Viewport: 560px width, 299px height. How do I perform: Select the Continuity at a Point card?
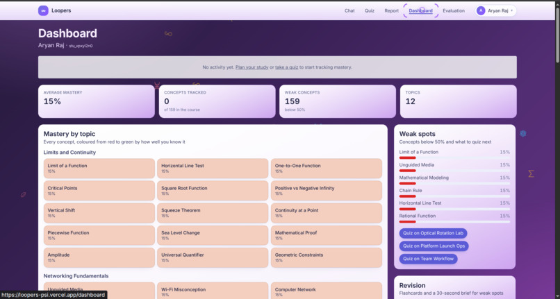[327, 213]
